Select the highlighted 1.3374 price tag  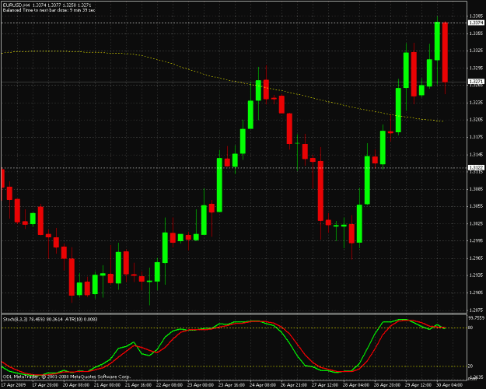pyautogui.click(x=476, y=23)
